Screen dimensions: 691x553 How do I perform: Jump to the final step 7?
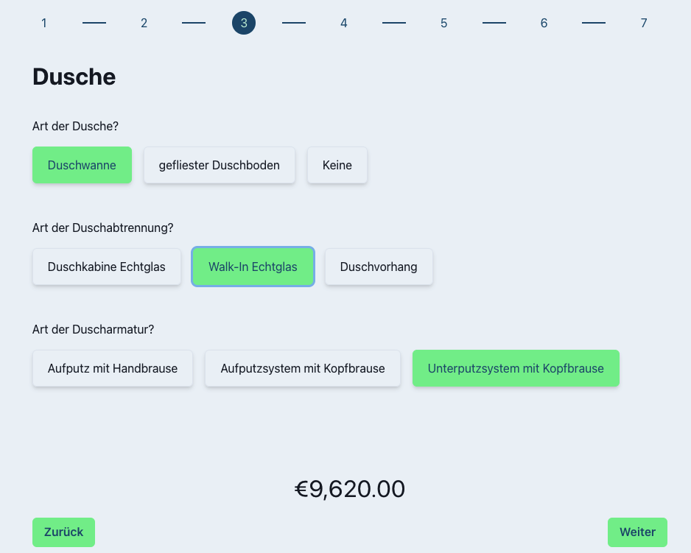point(643,23)
